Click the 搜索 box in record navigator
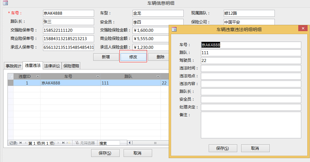This screenshot has height=162, width=310. coord(109,143)
